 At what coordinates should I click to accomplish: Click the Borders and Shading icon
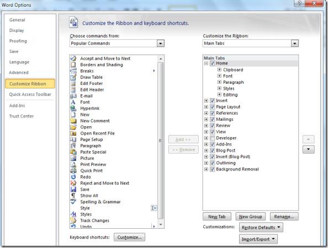point(73,64)
